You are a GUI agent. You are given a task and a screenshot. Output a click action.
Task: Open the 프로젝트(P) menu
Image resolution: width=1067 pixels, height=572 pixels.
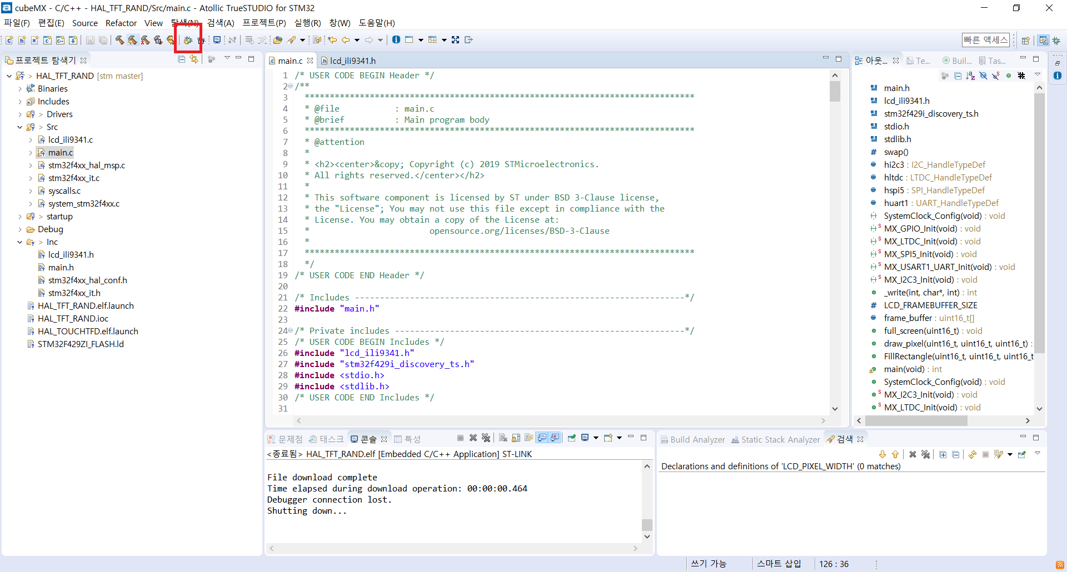264,23
